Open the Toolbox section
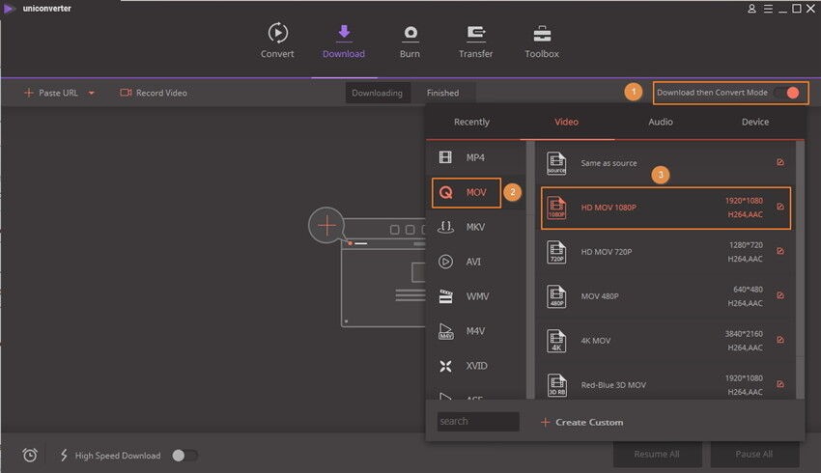The width and height of the screenshot is (821, 473). (x=541, y=34)
